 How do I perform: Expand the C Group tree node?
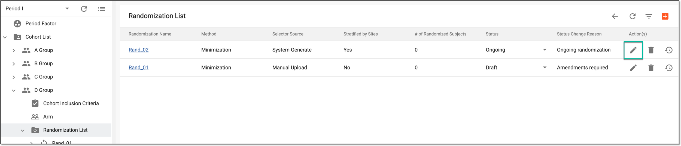(14, 77)
